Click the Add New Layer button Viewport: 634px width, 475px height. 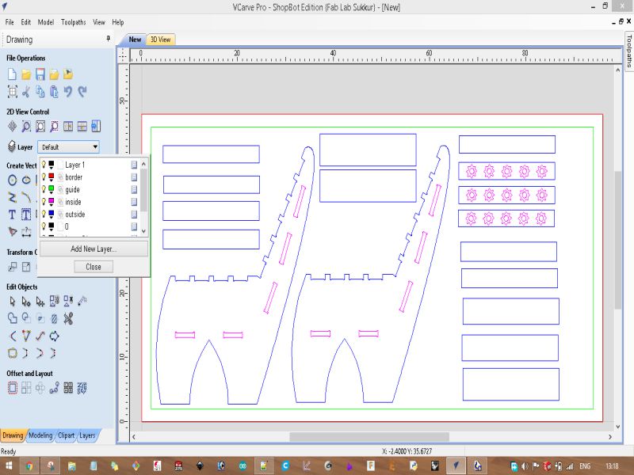[94, 249]
